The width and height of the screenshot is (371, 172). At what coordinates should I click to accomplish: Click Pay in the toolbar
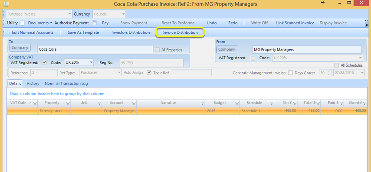point(105,23)
